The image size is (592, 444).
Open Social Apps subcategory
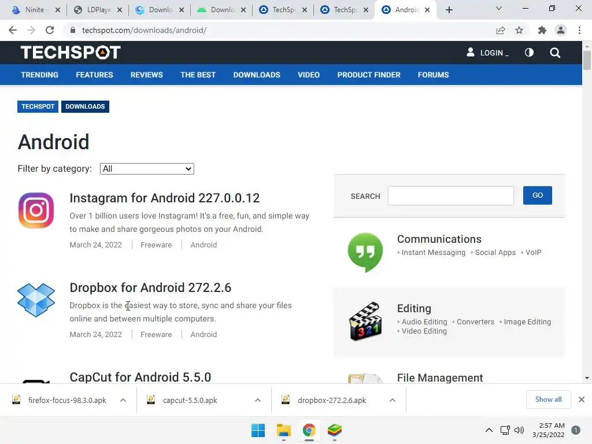pos(495,252)
